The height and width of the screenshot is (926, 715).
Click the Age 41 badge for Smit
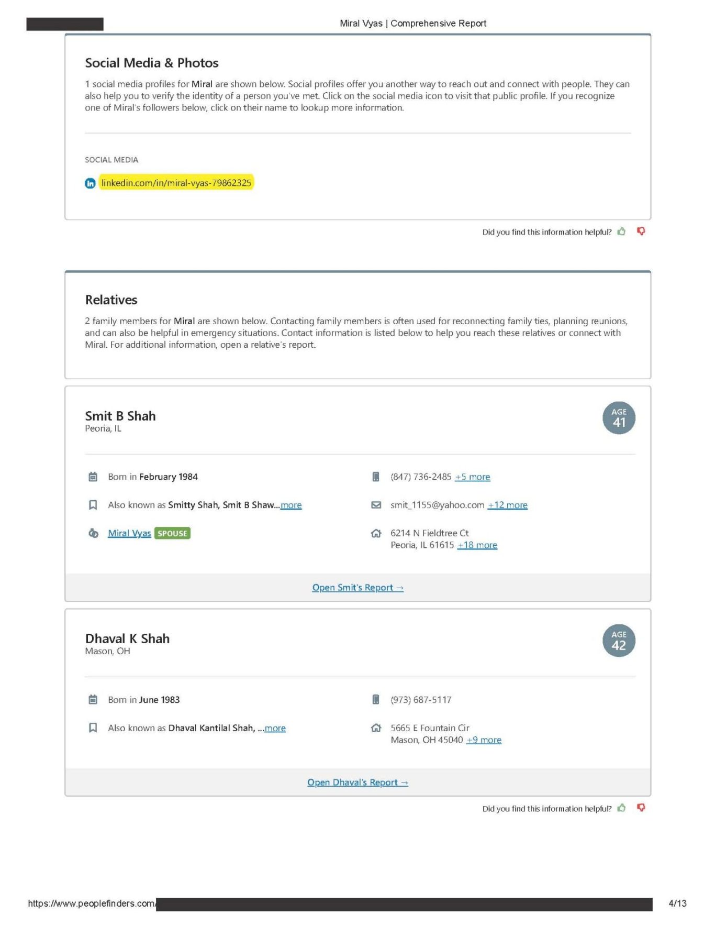[619, 418]
